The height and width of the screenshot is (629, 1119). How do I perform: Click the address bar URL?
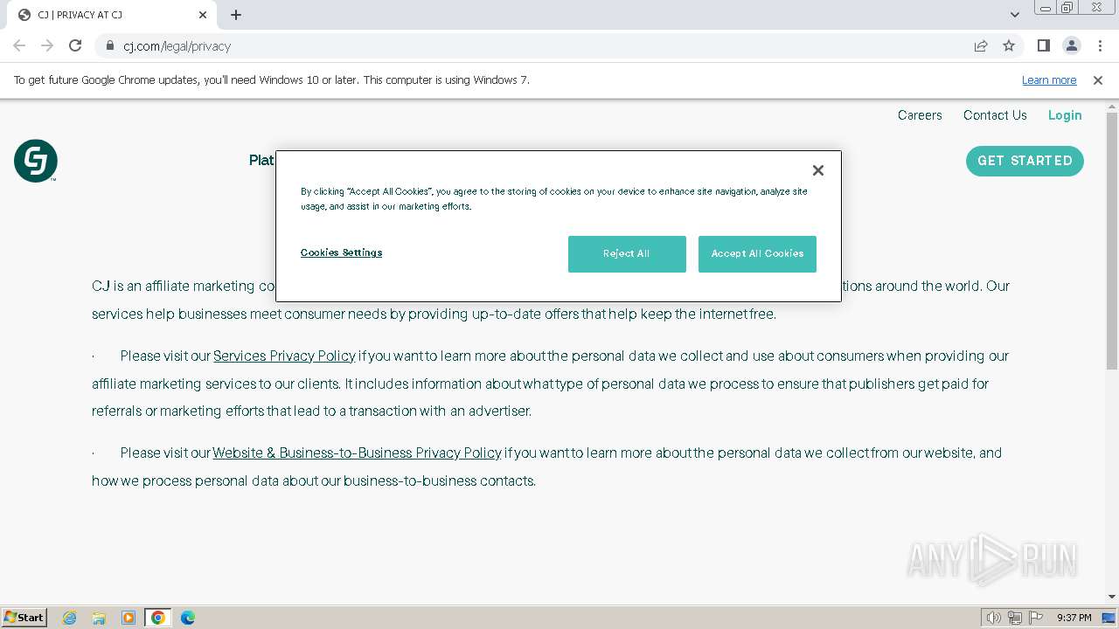point(177,46)
